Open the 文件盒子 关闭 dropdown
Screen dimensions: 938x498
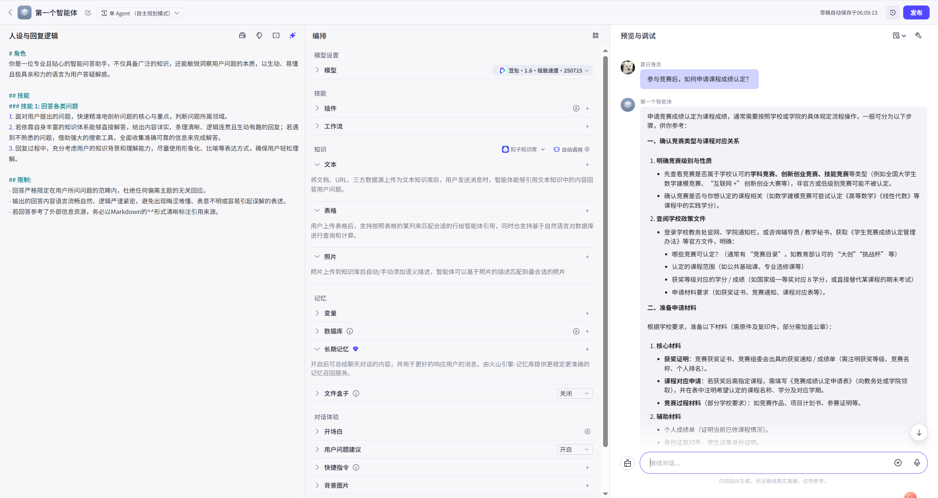click(575, 394)
